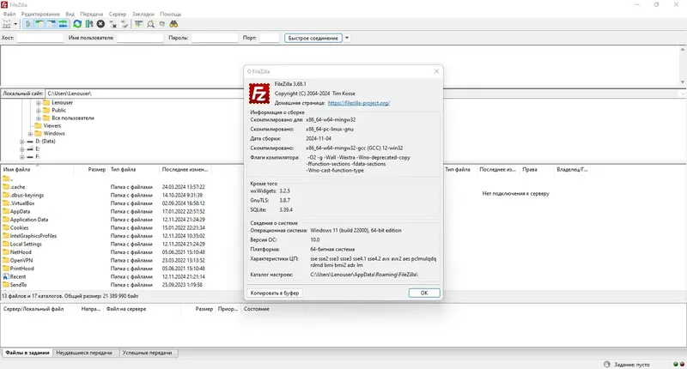Click the Пароль input field
Screen dimensions: 687x369
click(214, 38)
